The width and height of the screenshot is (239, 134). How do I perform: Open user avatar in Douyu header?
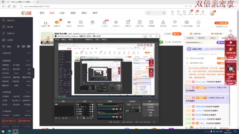pyautogui.click(x=212, y=13)
